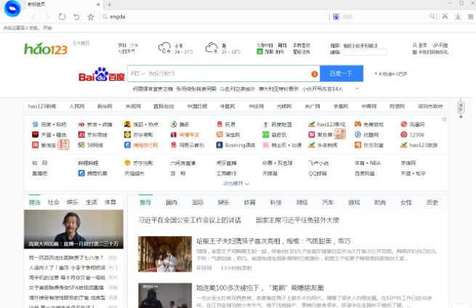Switch to the 财经 news tab
Image resolution: width=476 pixels, height=308 pixels.
click(302, 203)
